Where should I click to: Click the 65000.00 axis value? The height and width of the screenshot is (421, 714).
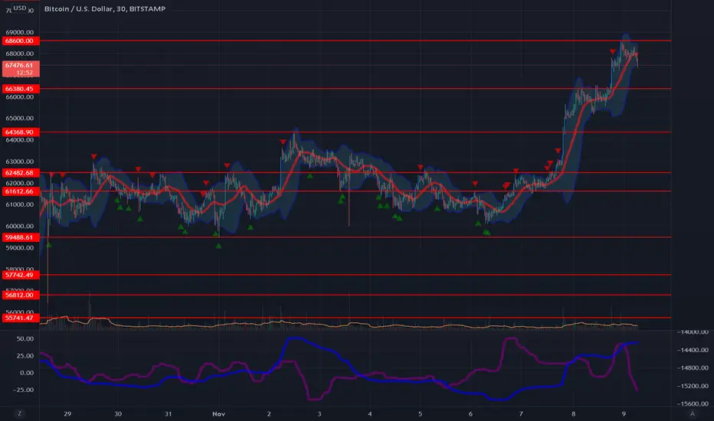(x=20, y=118)
